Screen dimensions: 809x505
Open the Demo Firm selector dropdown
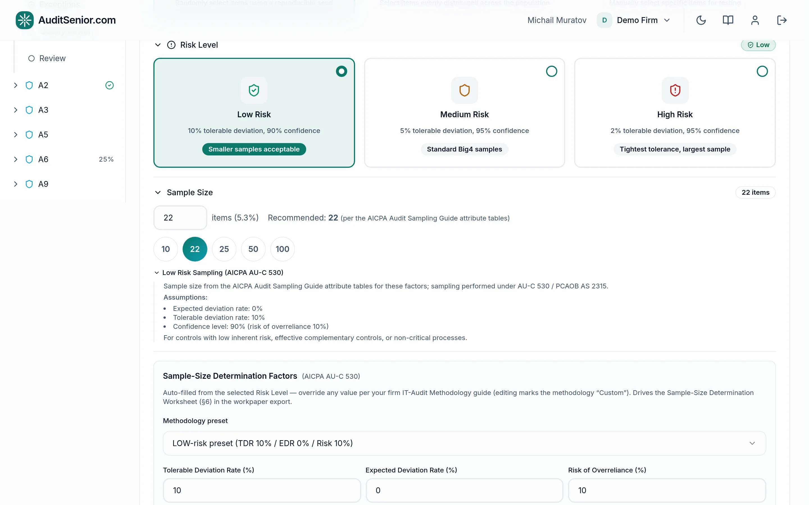click(634, 20)
